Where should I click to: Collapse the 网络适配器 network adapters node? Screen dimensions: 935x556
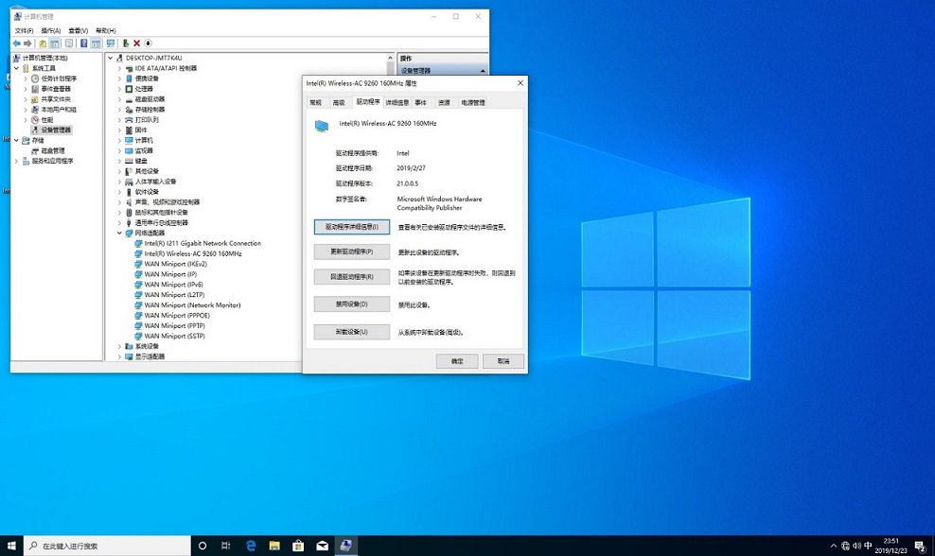tap(120, 233)
